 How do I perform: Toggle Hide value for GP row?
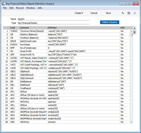(125, 51)
